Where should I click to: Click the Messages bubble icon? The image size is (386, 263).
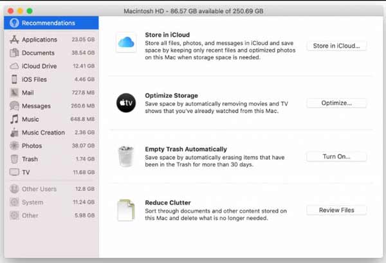[14, 106]
